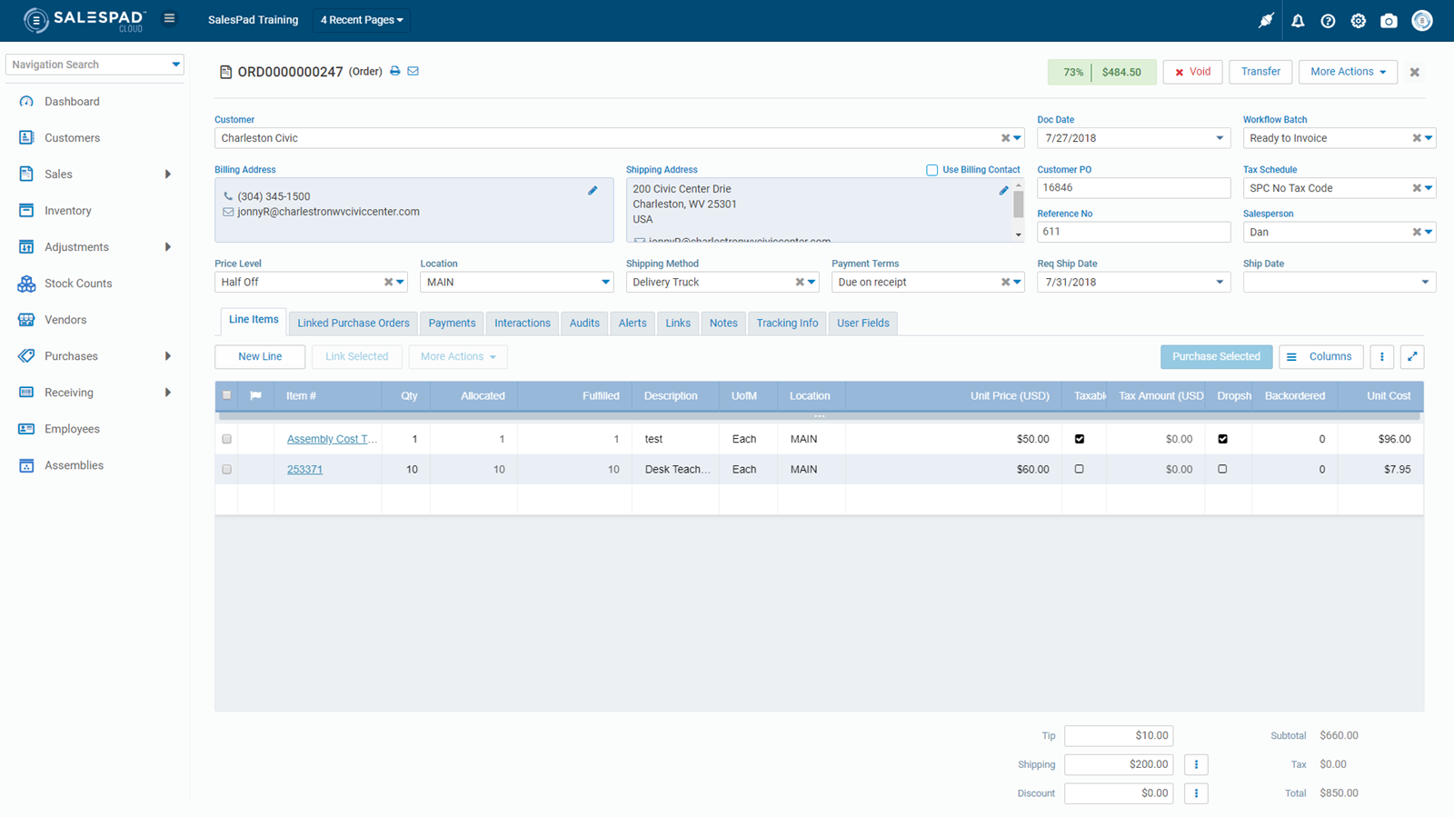Open notifications bell
The width and height of the screenshot is (1454, 817).
click(x=1298, y=20)
